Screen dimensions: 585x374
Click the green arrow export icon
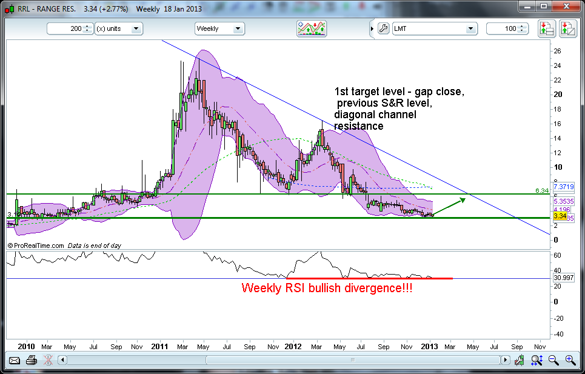coord(520,360)
